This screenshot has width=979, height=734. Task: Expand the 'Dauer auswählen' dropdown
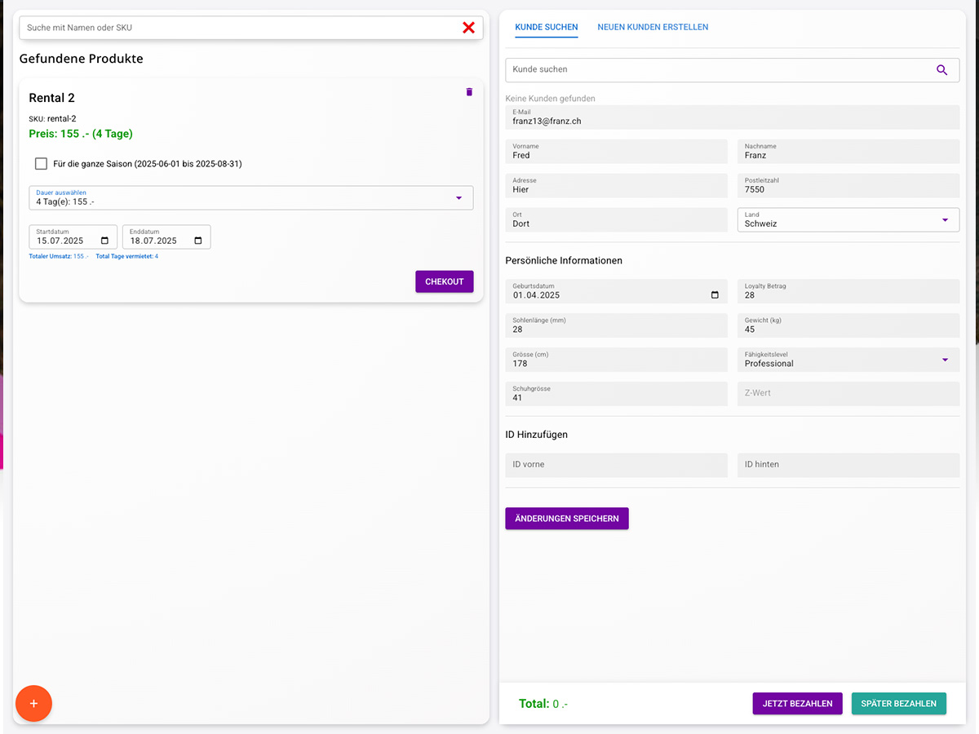(458, 198)
